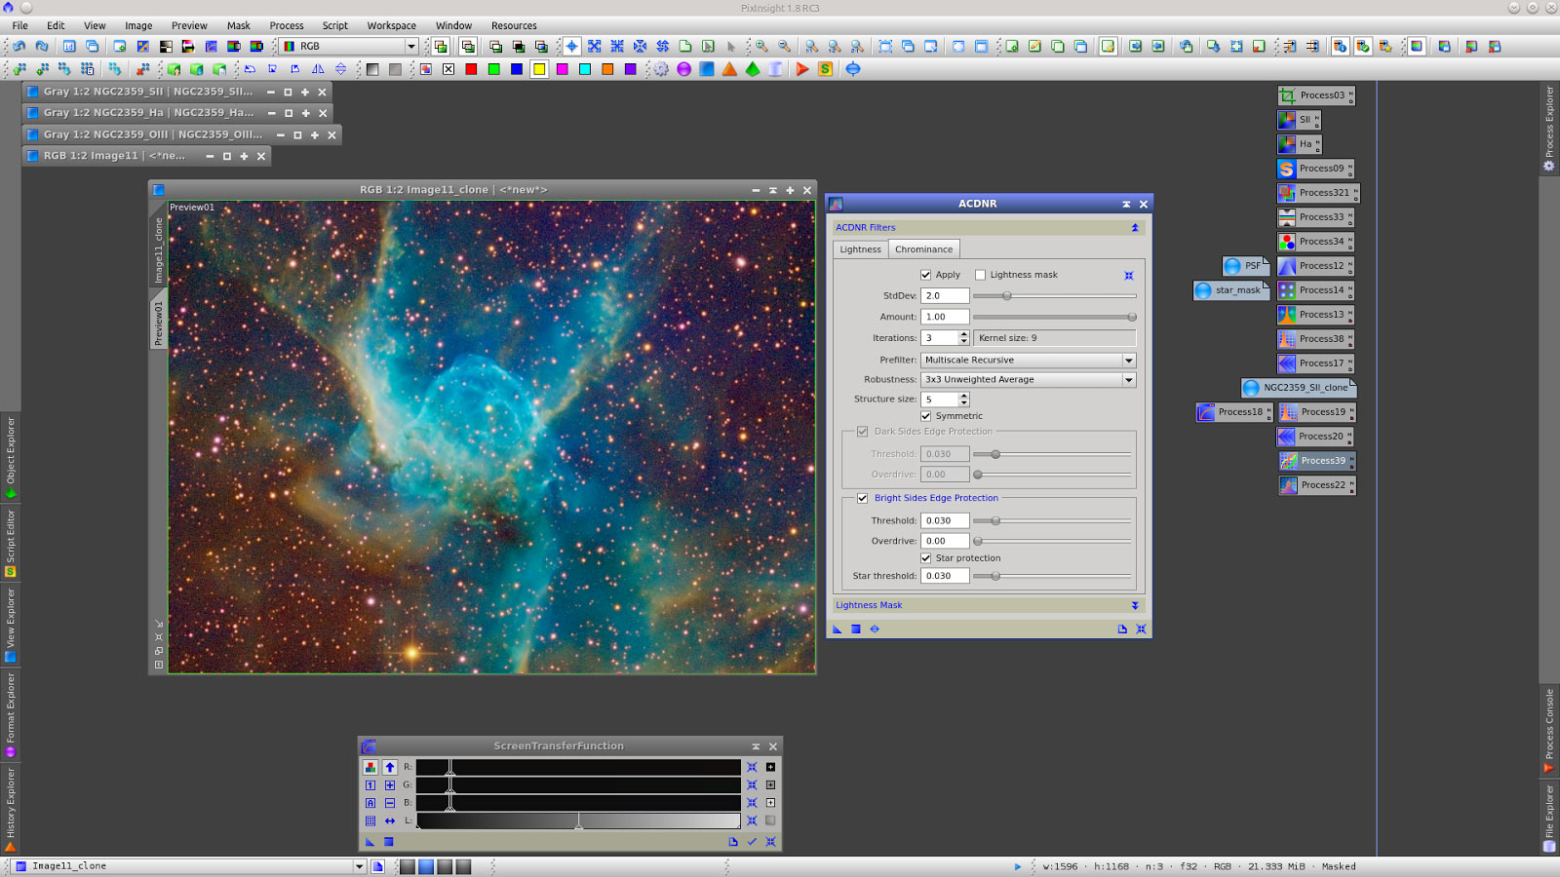
Task: Collapse the ACDNR Filters section
Action: click(1135, 228)
